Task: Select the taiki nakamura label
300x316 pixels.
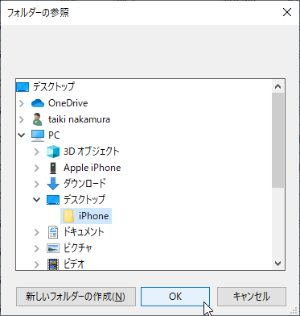Action: coord(79,119)
